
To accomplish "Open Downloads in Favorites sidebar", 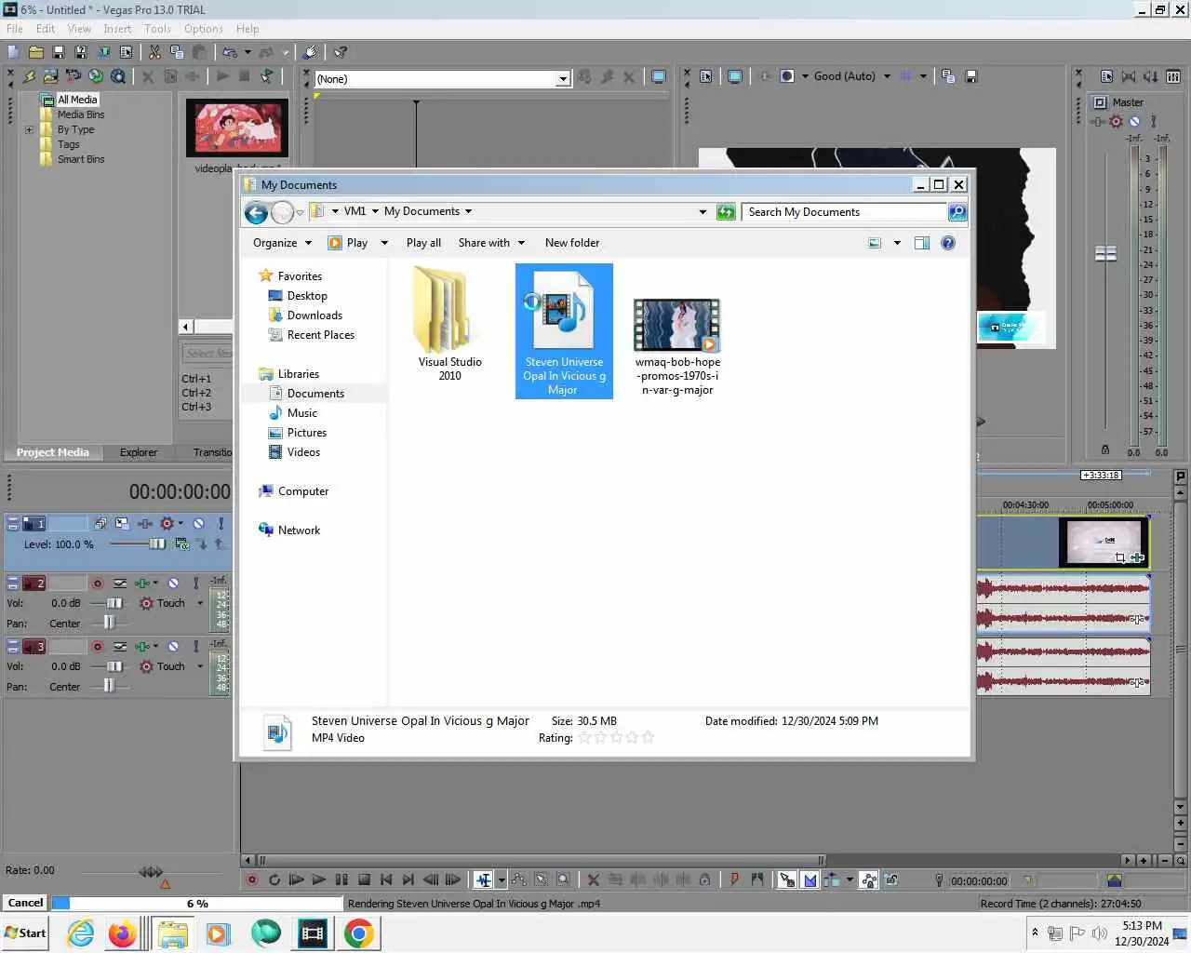I will tap(314, 315).
